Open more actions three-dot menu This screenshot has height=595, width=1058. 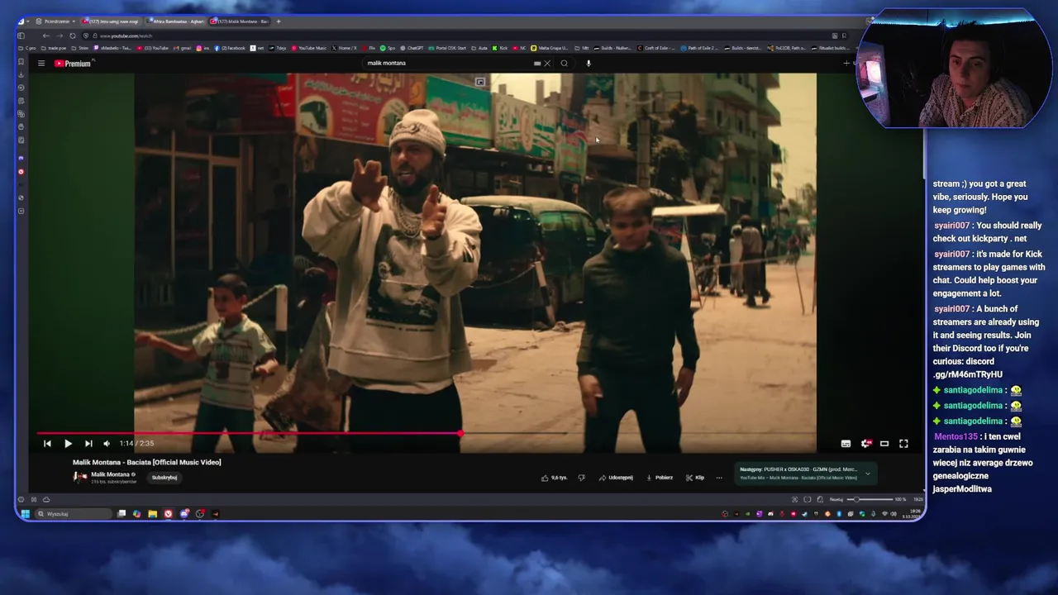click(x=719, y=478)
